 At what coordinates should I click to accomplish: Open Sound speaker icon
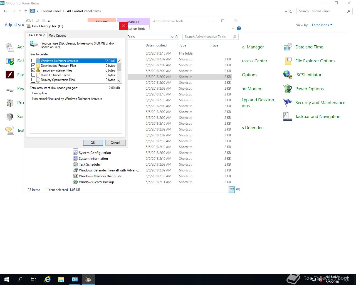point(10,117)
